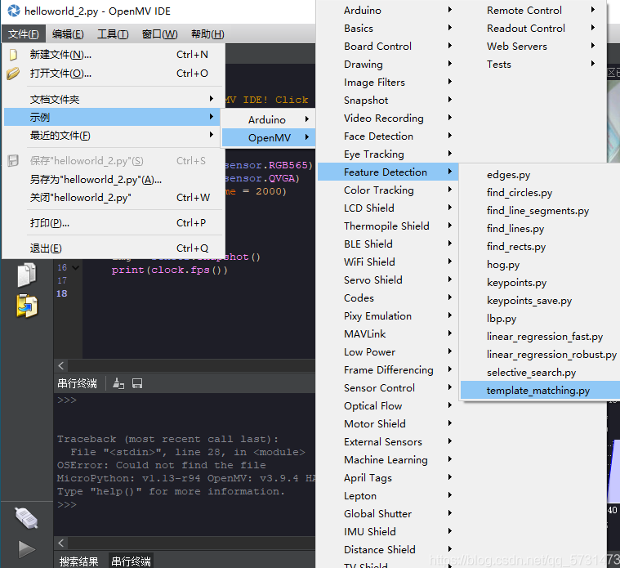Click the green run play button
Viewport: 620px width, 568px height.
click(x=26, y=549)
